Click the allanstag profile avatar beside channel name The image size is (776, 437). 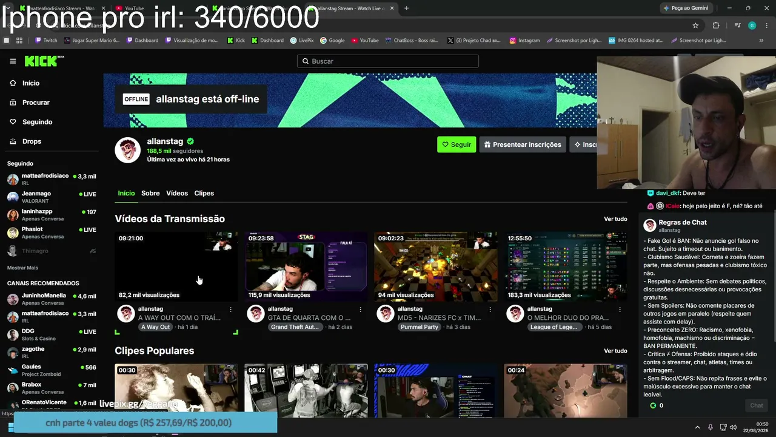click(x=127, y=150)
